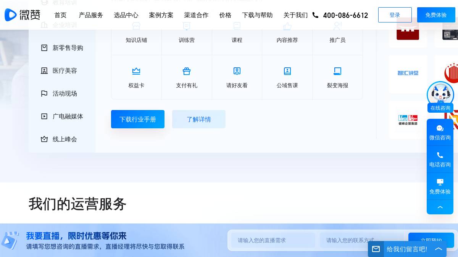Open the 产品服务 menu
This screenshot has width=458, height=257.
tap(91, 15)
